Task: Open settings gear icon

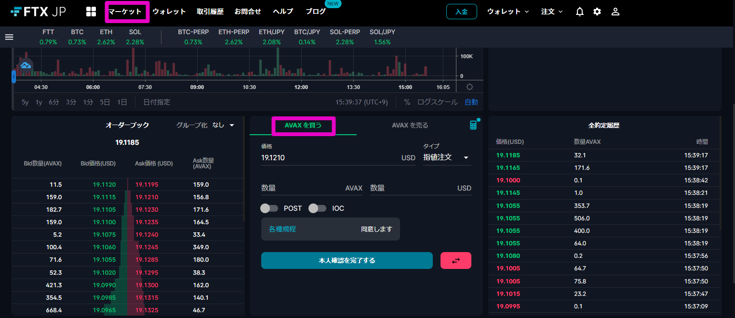Action: [597, 12]
